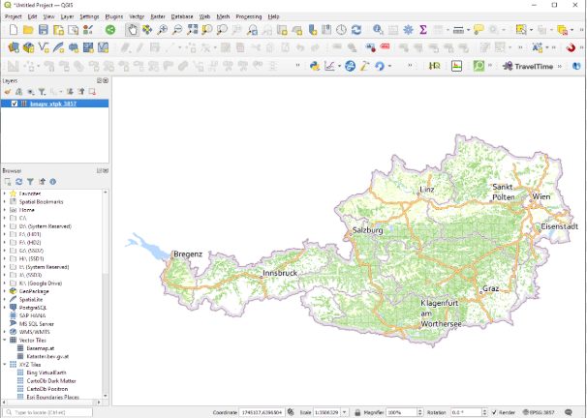Click the Rotation value spinner

click(463, 412)
